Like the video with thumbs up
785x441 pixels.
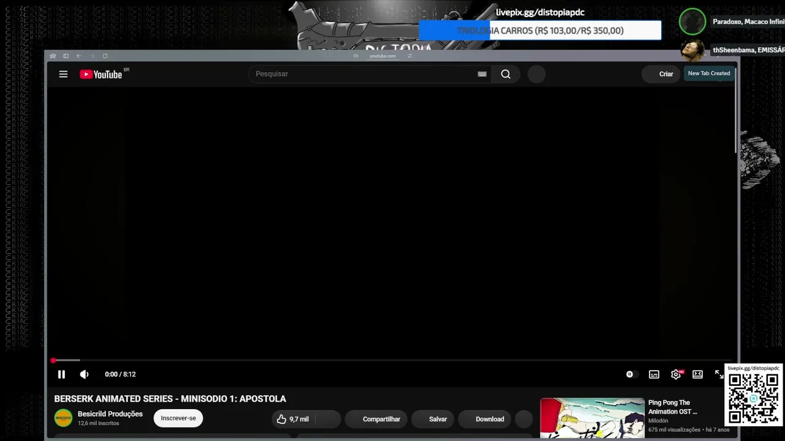pyautogui.click(x=293, y=419)
